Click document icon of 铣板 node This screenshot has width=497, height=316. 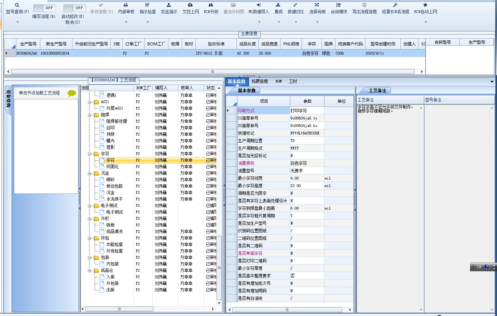point(102,225)
